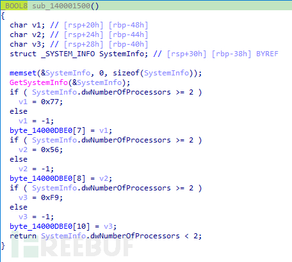Click the sub_140001500 function name
Screen dimensions: 292x262
[x=61, y=6]
